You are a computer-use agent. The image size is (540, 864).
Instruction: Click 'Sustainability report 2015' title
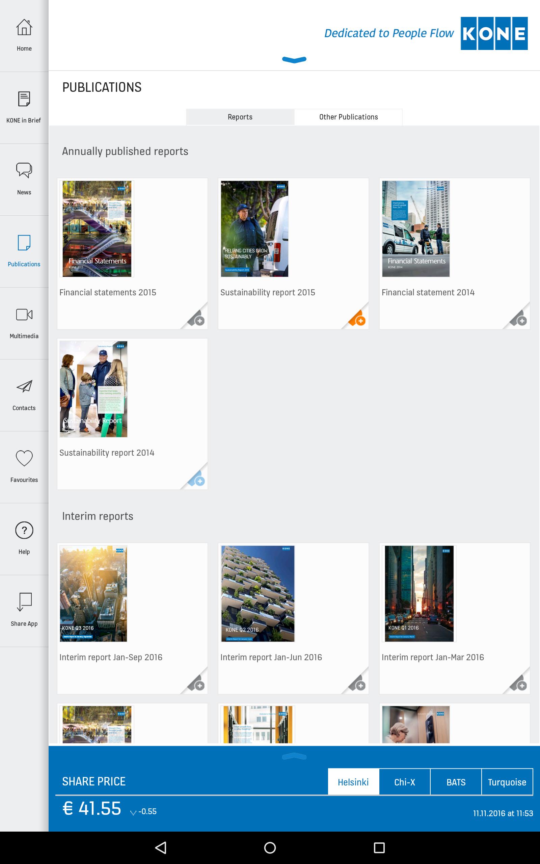click(x=268, y=292)
